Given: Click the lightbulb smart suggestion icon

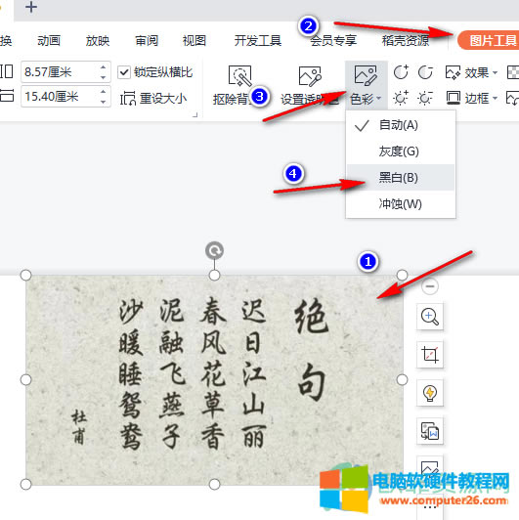Looking at the screenshot, I should point(430,393).
